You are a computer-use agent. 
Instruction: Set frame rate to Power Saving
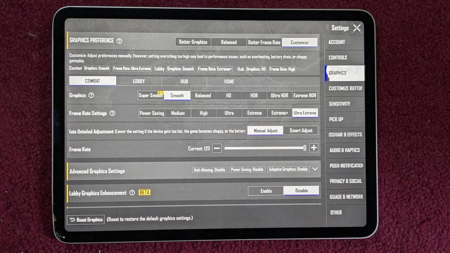[152, 113]
